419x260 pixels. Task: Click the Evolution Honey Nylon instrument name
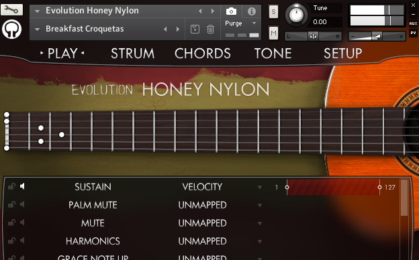pyautogui.click(x=92, y=11)
